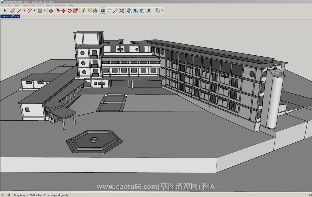312x197 pixels.
Task: Activate the Tape Measure tool
Action: pyautogui.click(x=83, y=11)
